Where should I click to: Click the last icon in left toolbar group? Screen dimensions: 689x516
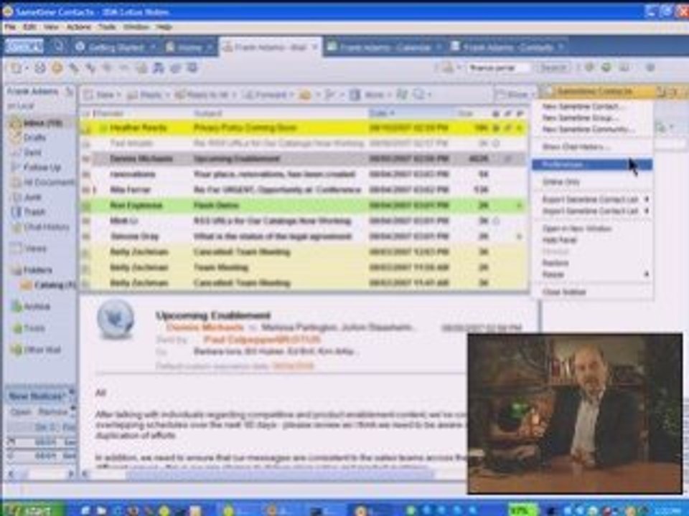192,68
